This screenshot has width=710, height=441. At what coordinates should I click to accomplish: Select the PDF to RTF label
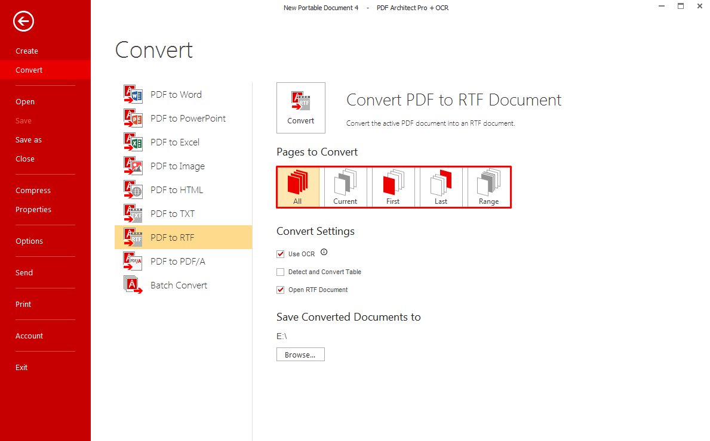point(173,238)
